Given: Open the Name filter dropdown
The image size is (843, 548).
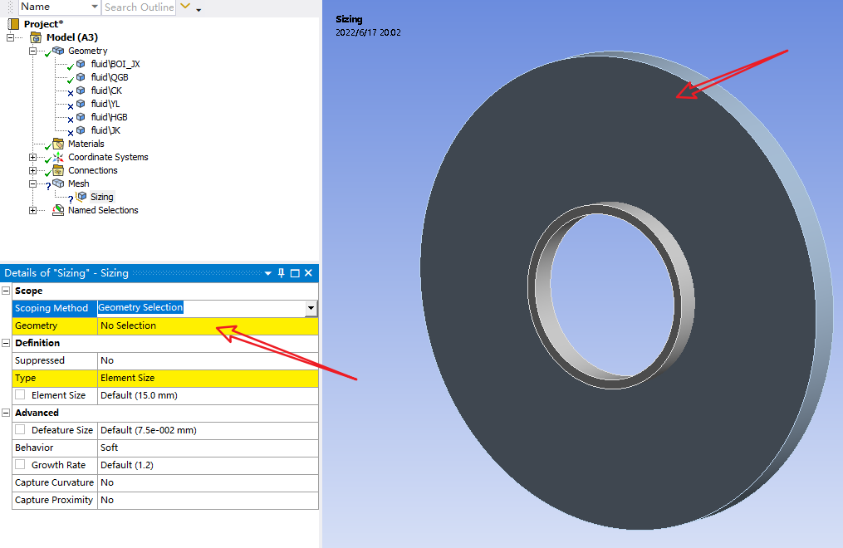Looking at the screenshot, I should click(95, 7).
